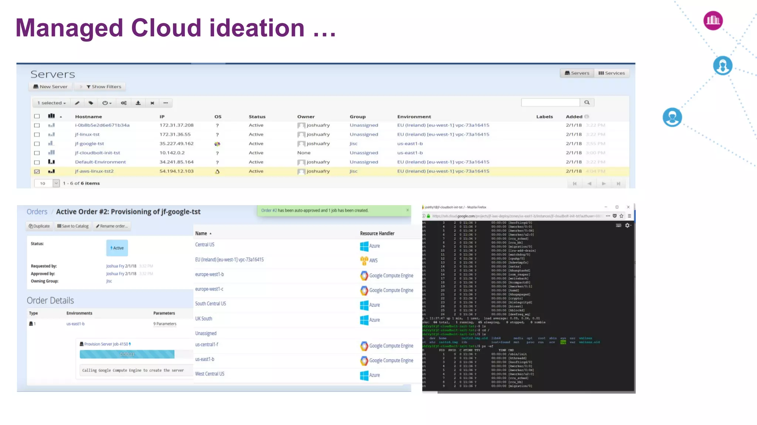This screenshot has width=757, height=425.
Task: Sort by Name column arrow
Action: point(211,234)
